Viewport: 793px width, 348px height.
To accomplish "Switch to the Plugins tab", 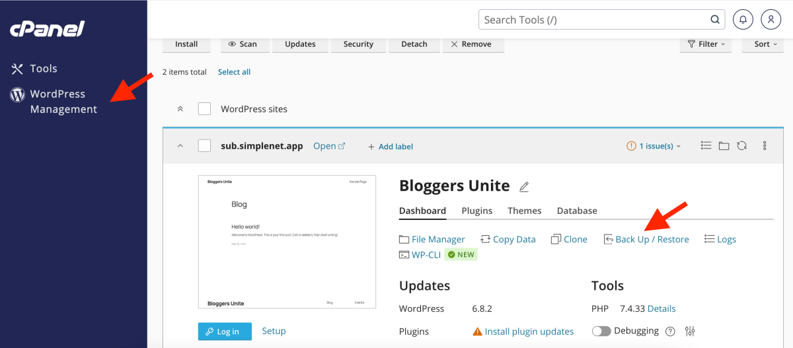I will [476, 211].
